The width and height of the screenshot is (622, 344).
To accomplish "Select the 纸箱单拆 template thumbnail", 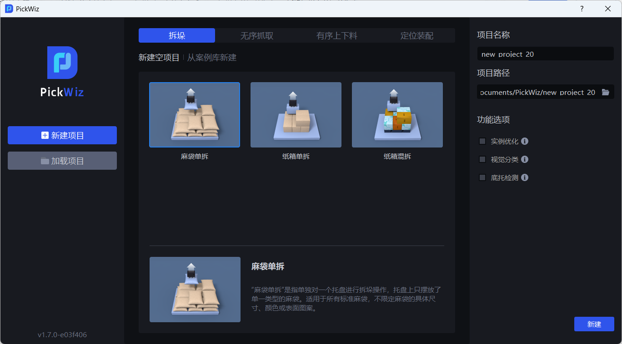I will 295,115.
